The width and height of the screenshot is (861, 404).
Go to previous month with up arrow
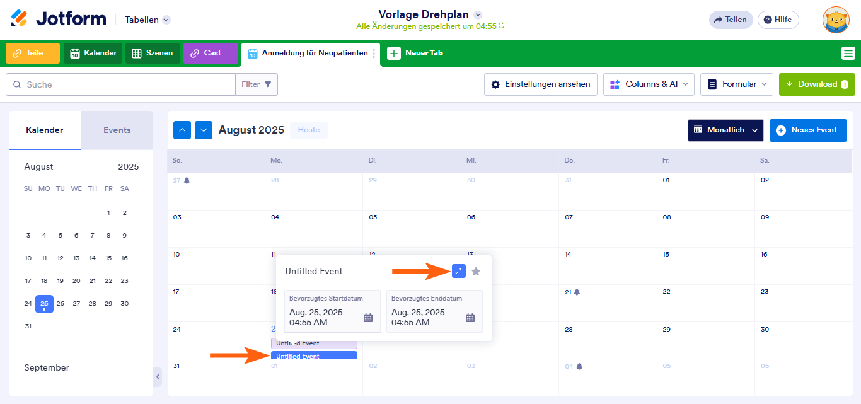coord(182,130)
